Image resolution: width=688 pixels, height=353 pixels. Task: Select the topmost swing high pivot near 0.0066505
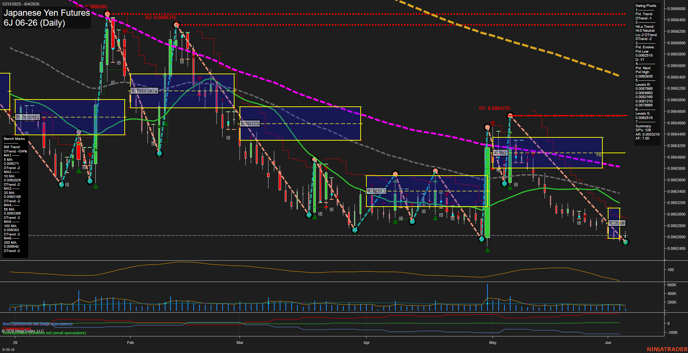point(107,14)
